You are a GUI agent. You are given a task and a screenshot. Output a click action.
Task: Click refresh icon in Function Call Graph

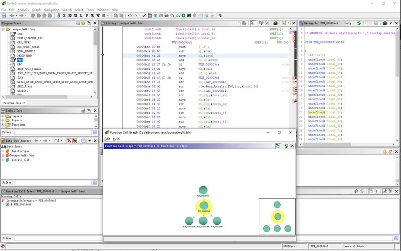pos(285,146)
